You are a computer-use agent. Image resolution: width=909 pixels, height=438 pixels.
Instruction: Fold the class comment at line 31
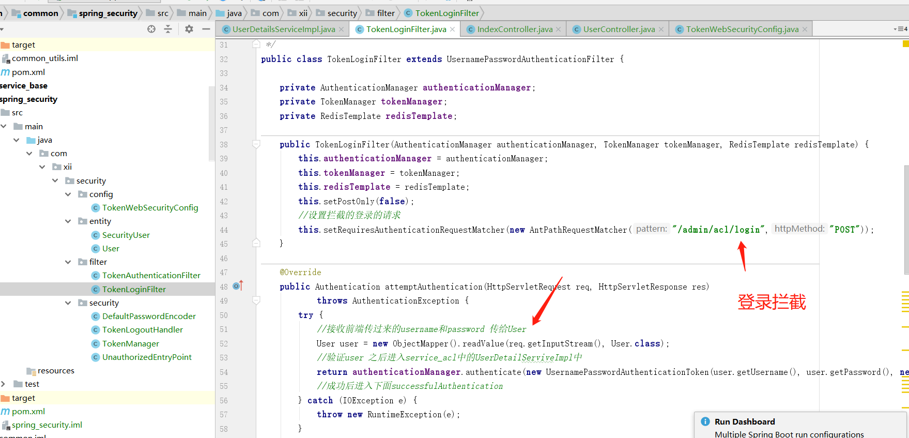[256, 44]
